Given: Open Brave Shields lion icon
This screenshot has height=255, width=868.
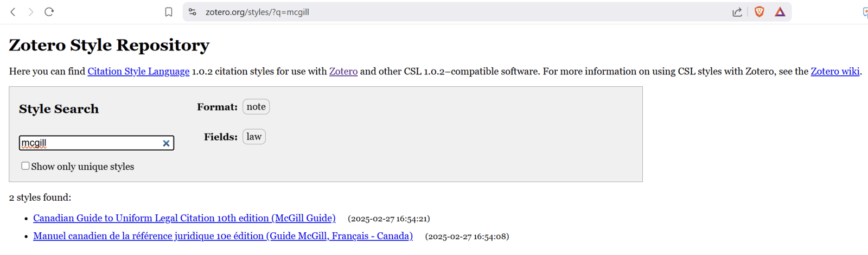Looking at the screenshot, I should pyautogui.click(x=759, y=12).
